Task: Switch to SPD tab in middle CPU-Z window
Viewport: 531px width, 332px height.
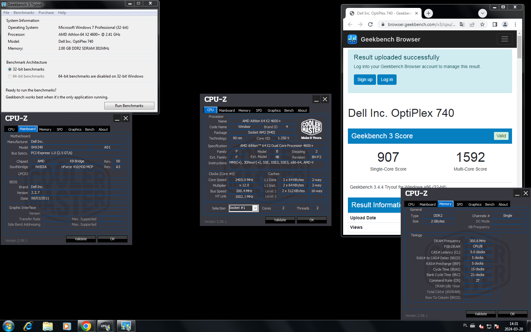Action: click(259, 110)
